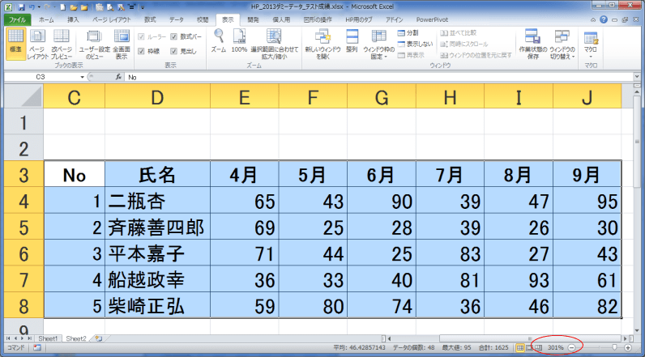Select the 標準 (Normal) view button
Screen dimensions: 645x357
(15, 43)
